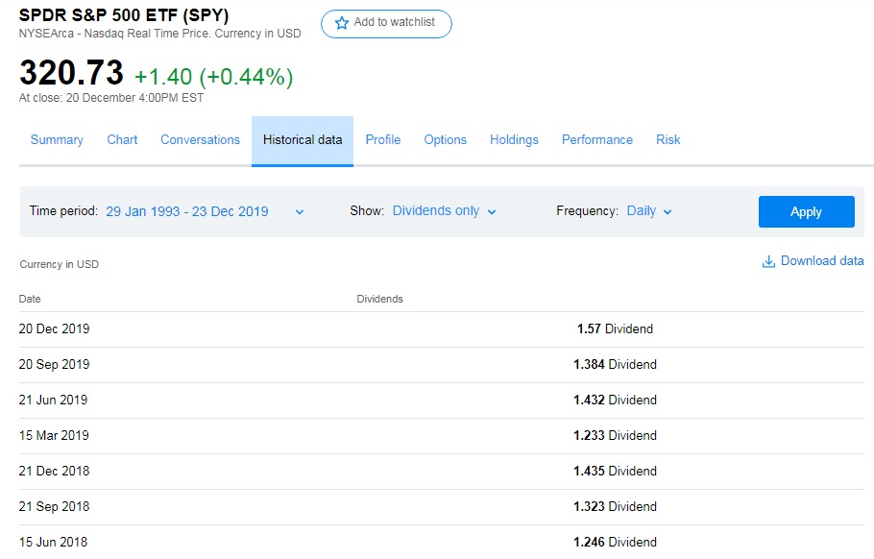Click Add to watchlist button
Viewport: 874px width, 559px height.
pyautogui.click(x=386, y=23)
